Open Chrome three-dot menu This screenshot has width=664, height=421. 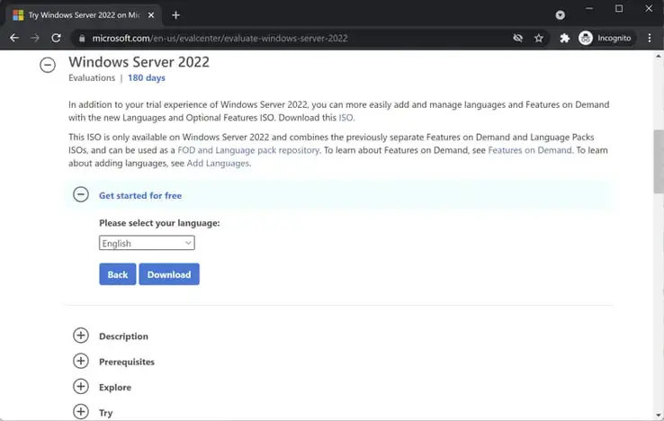(x=650, y=38)
